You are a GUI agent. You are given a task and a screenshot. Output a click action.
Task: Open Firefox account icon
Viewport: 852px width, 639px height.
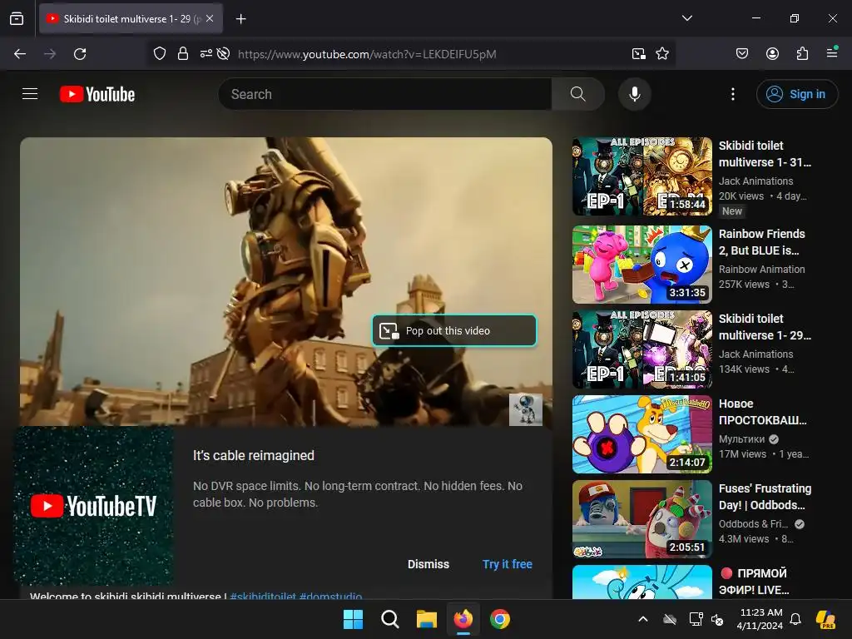click(x=772, y=53)
